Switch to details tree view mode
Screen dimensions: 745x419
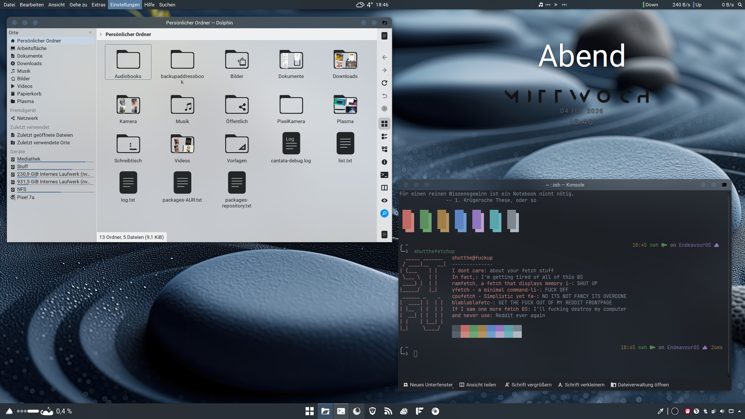(384, 149)
